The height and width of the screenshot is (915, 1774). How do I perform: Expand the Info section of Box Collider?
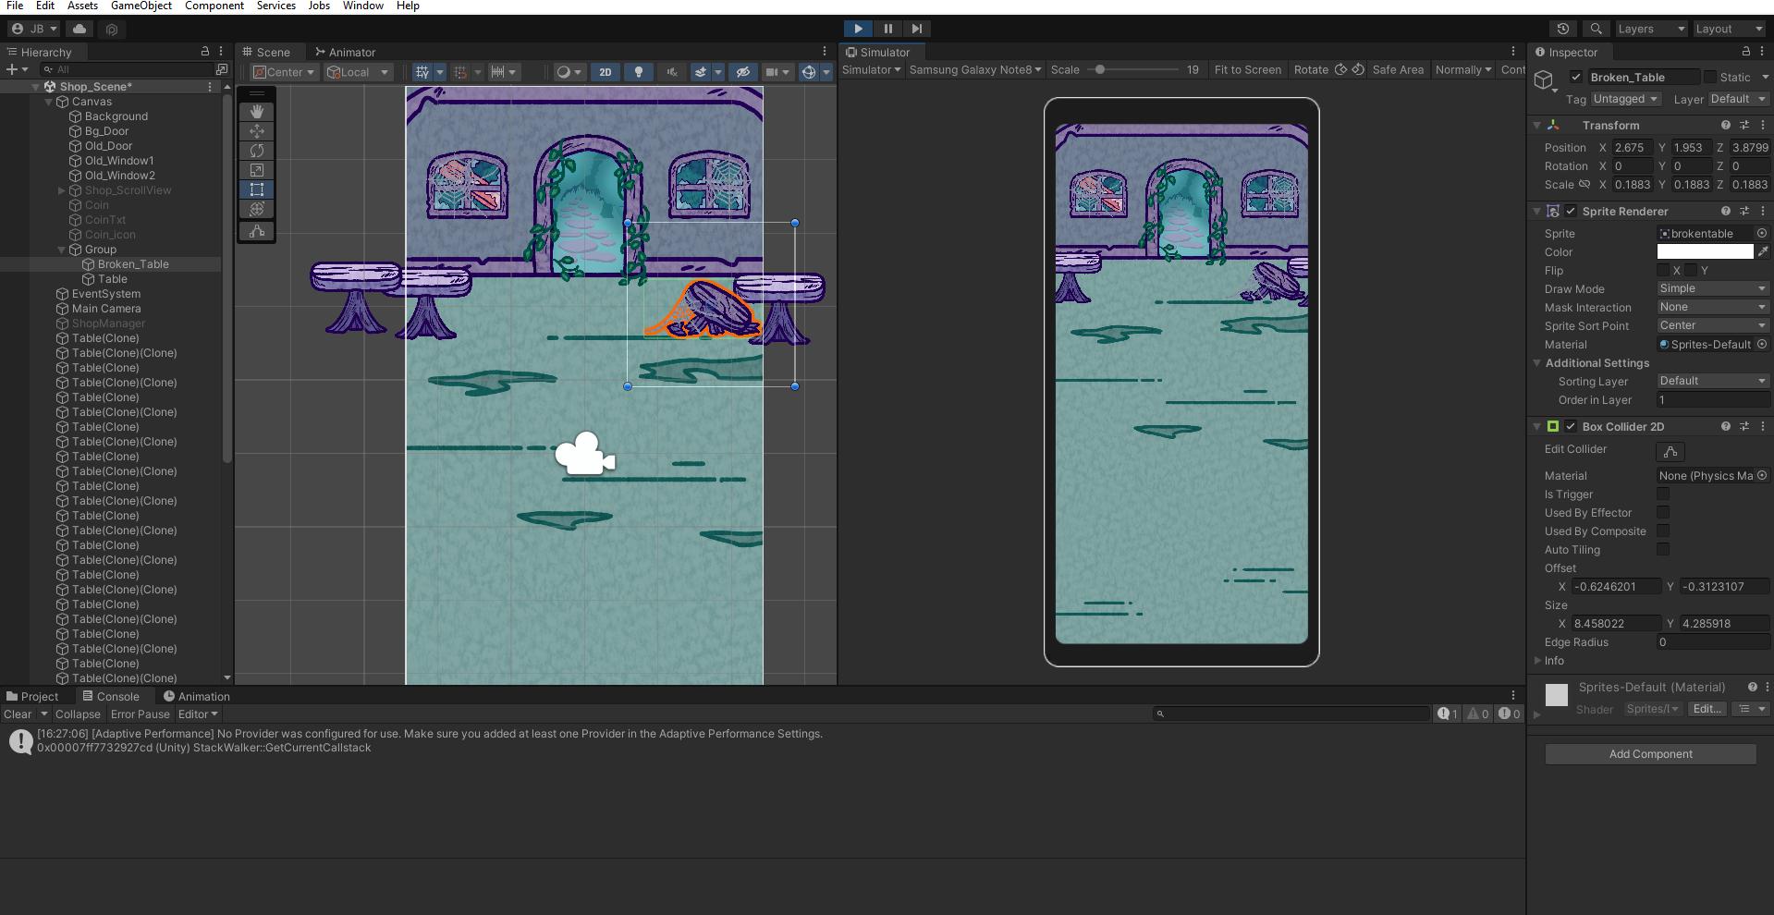pyautogui.click(x=1537, y=660)
